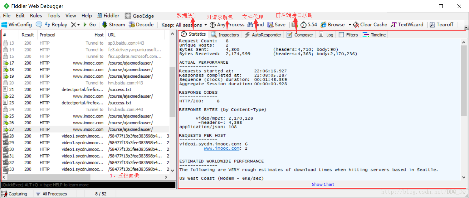Select session 13 tunnel to sp3.baidu.com
The height and width of the screenshot is (198, 469).
(85, 43)
